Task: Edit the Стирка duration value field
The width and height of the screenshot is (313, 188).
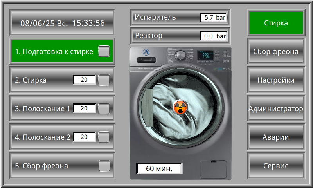Action: click(x=84, y=80)
